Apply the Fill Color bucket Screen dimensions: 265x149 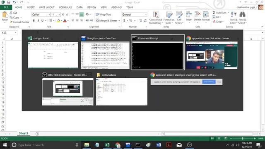58,21
